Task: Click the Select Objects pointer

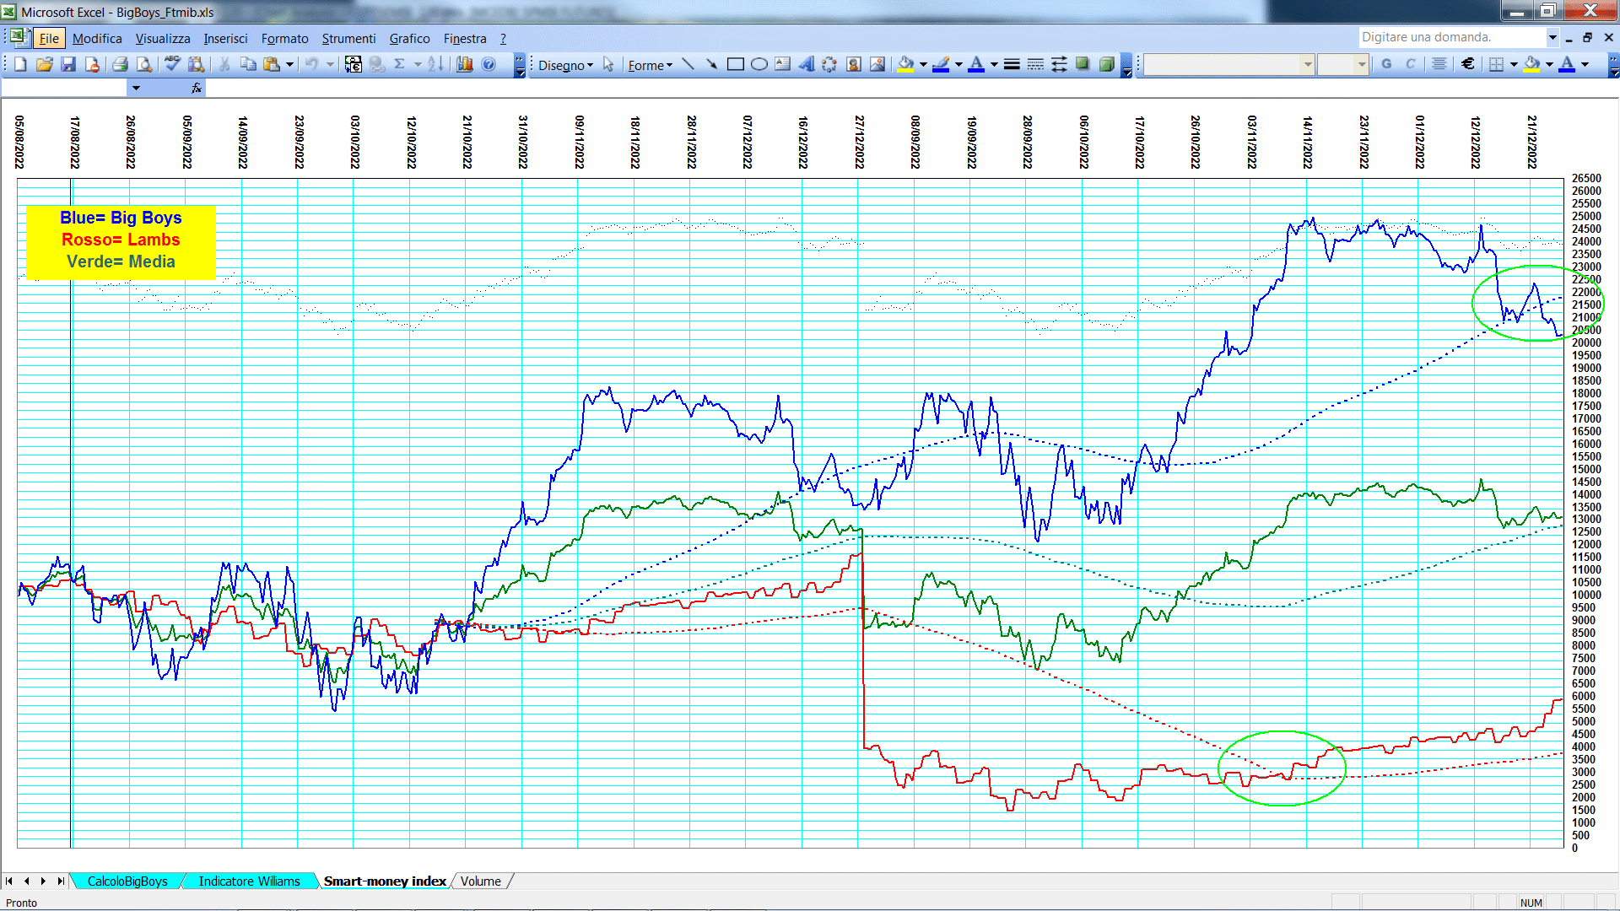Action: pyautogui.click(x=608, y=64)
